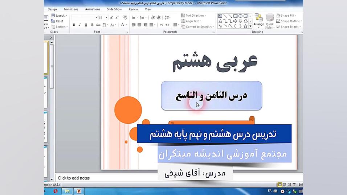Open the font size dropdown
Viewport: 347px width, 195px height.
(x=106, y=17)
